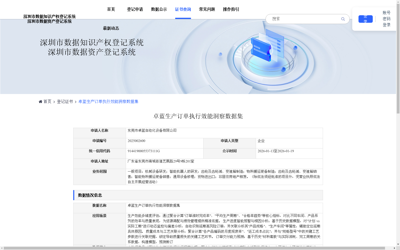The image size is (400, 250).
Task: Click applicant type value 企业
Action: point(261,141)
